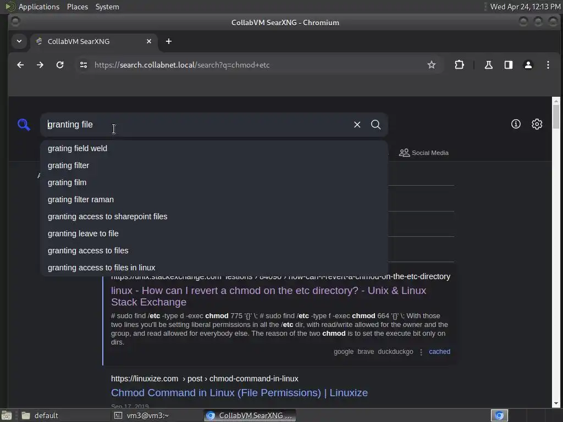Select CollabVM SearXNG taskbar button
This screenshot has height=422, width=563.
250,415
